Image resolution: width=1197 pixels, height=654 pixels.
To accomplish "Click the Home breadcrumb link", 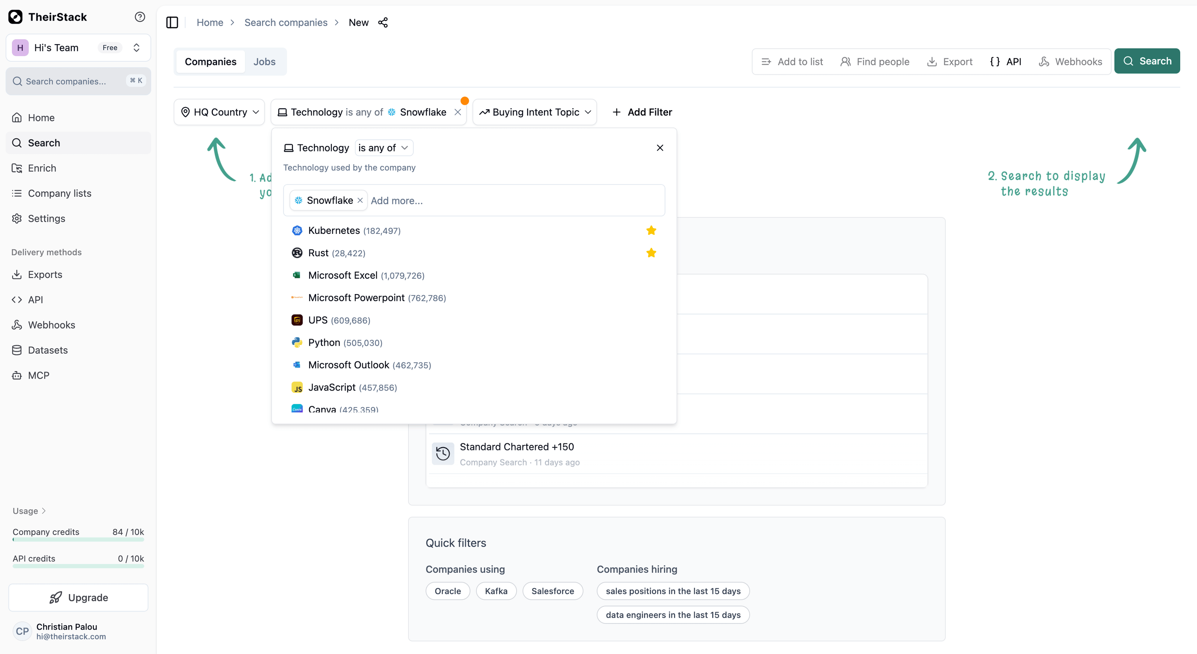I will [x=210, y=22].
